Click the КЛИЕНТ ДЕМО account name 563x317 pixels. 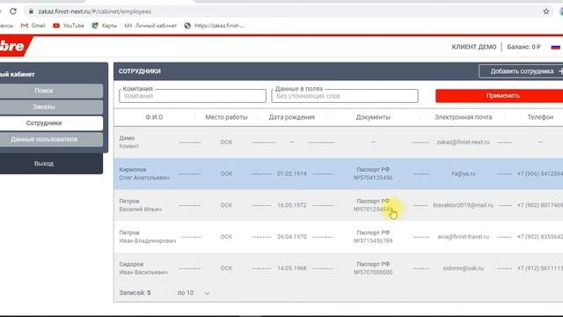[x=474, y=47]
